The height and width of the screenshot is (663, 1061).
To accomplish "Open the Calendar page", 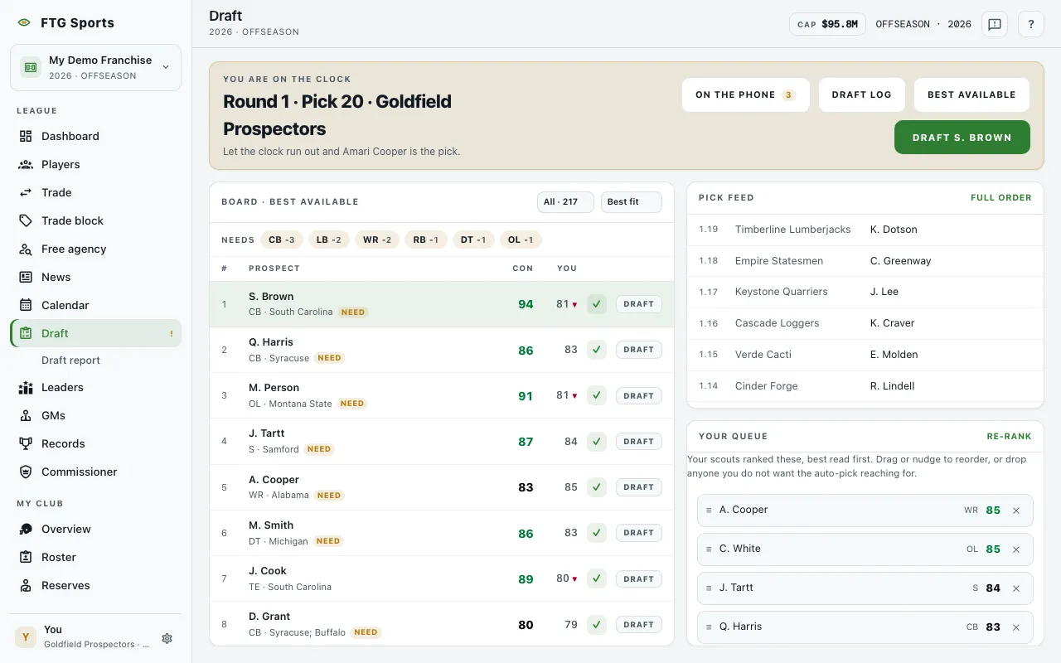I will coord(95,305).
